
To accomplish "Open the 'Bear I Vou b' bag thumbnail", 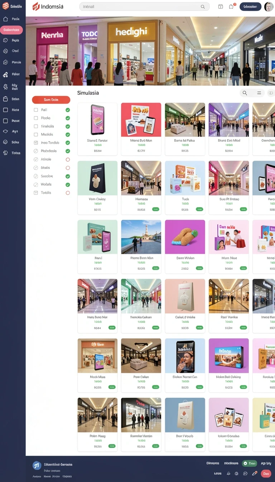I will pos(185,415).
